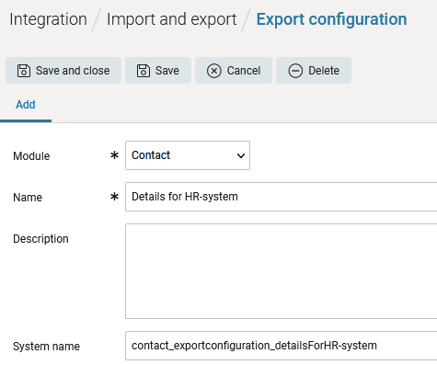Switch to the Add tab

26,105
